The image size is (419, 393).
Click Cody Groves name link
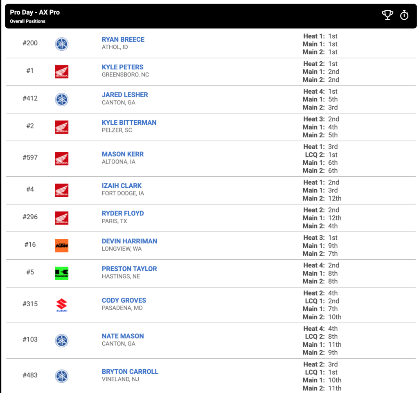pyautogui.click(x=124, y=300)
